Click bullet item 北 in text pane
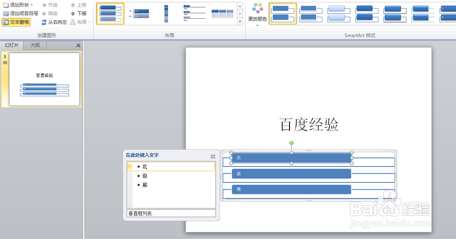 click(171, 166)
